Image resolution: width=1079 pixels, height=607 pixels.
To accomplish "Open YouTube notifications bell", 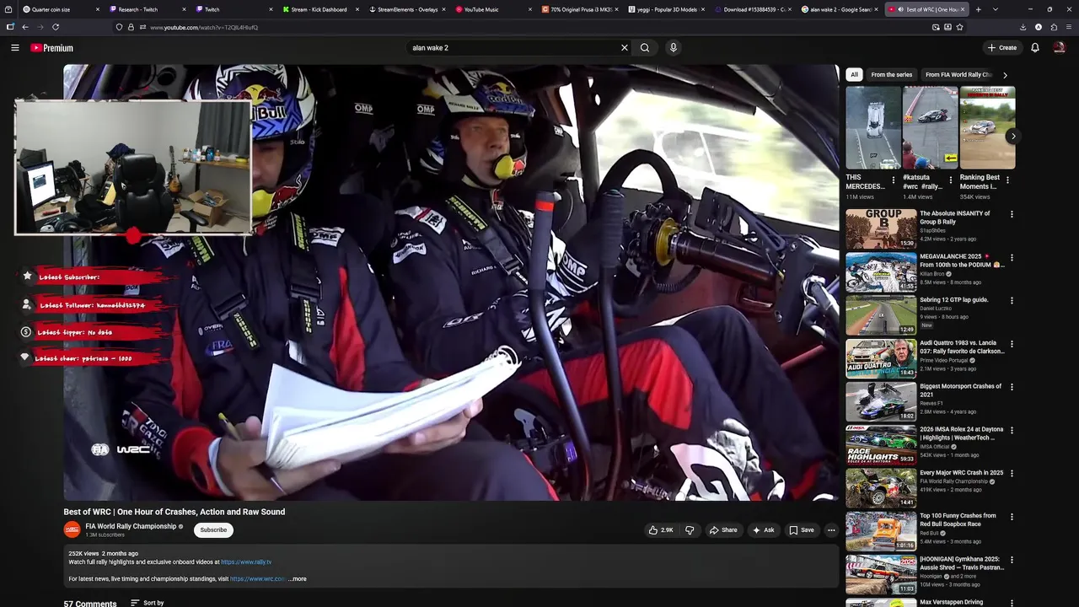I will coord(1034,48).
